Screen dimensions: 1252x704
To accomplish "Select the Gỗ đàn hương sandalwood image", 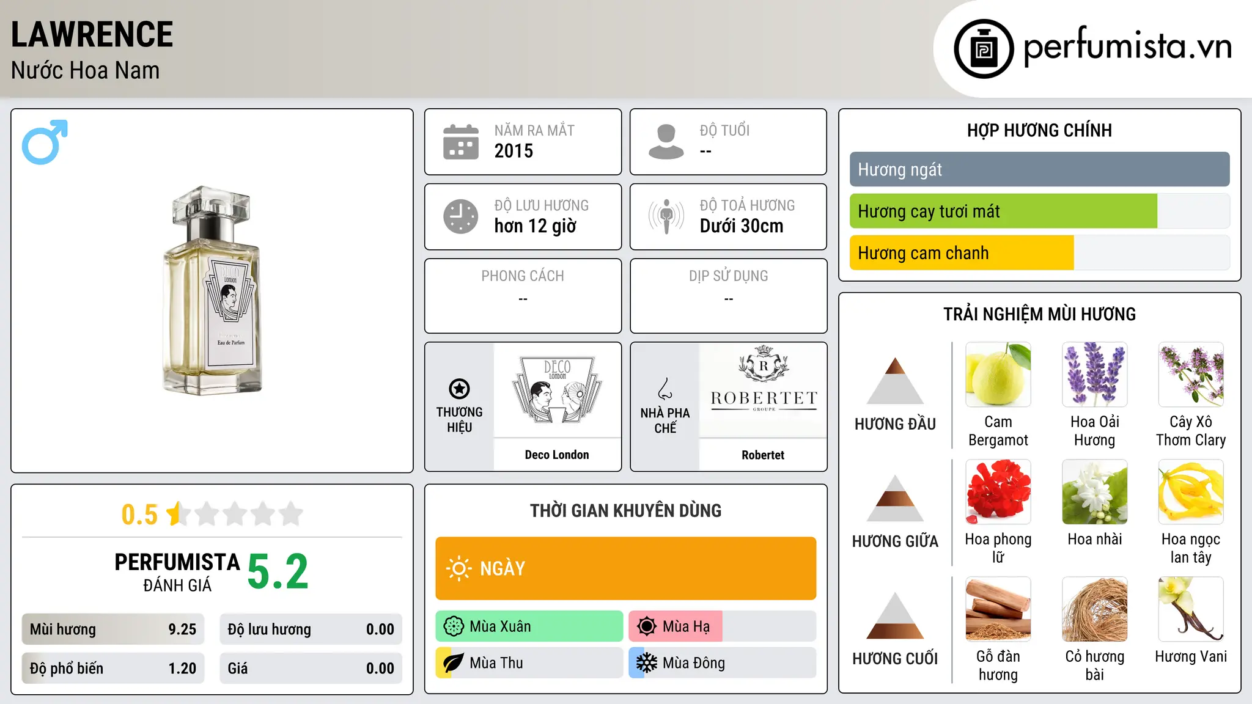I will point(998,609).
